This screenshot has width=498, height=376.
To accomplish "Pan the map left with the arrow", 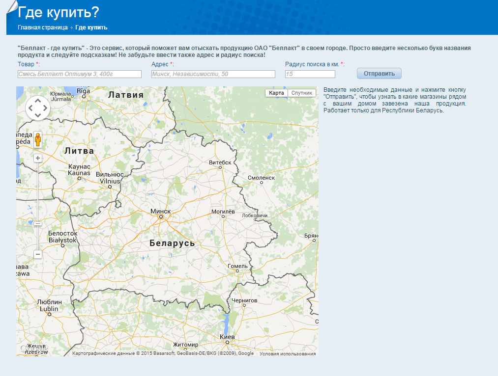I will tap(30, 108).
